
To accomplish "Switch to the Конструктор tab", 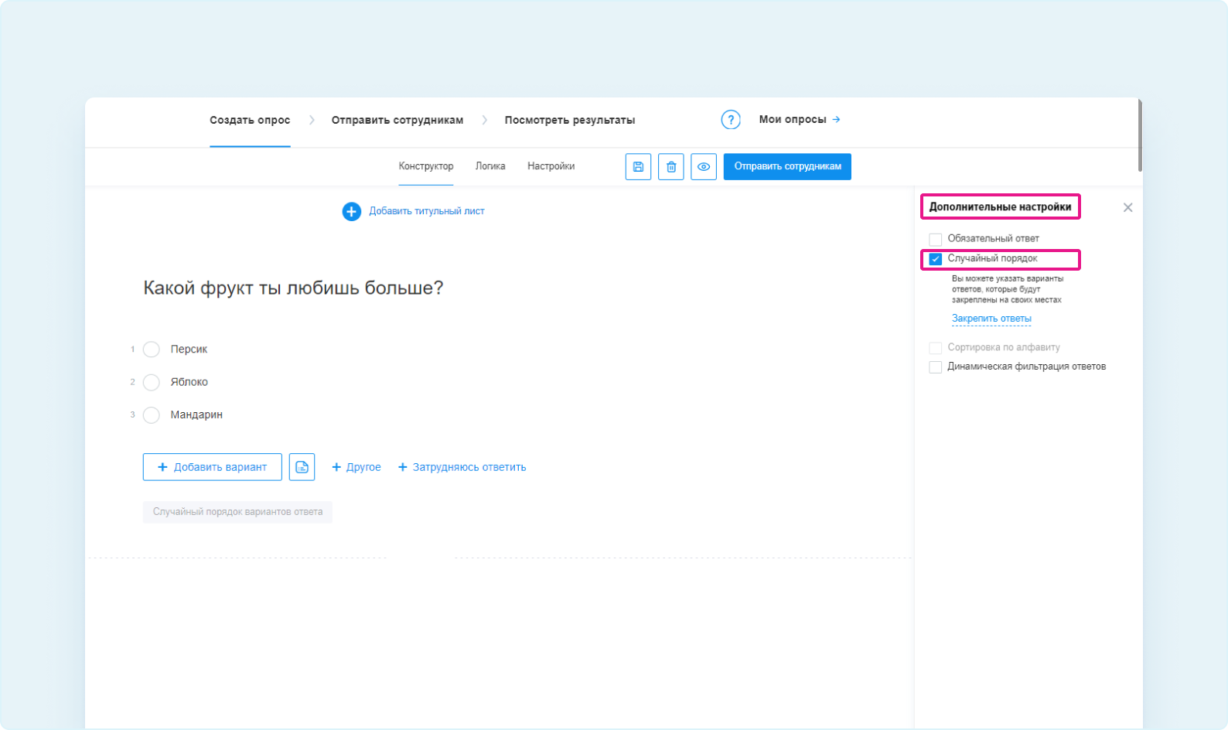I will pyautogui.click(x=426, y=166).
